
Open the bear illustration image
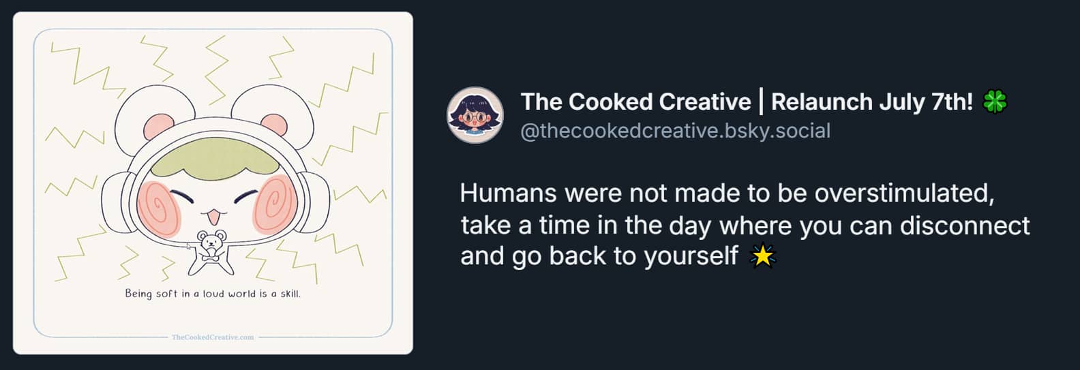pyautogui.click(x=213, y=183)
